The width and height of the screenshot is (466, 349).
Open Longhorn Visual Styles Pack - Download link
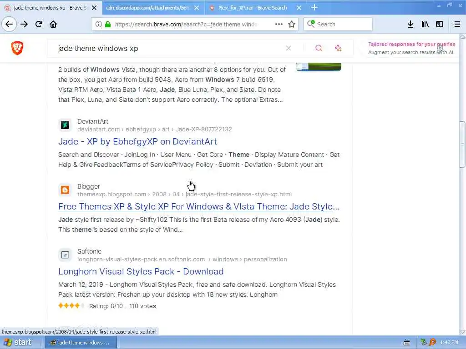click(141, 272)
